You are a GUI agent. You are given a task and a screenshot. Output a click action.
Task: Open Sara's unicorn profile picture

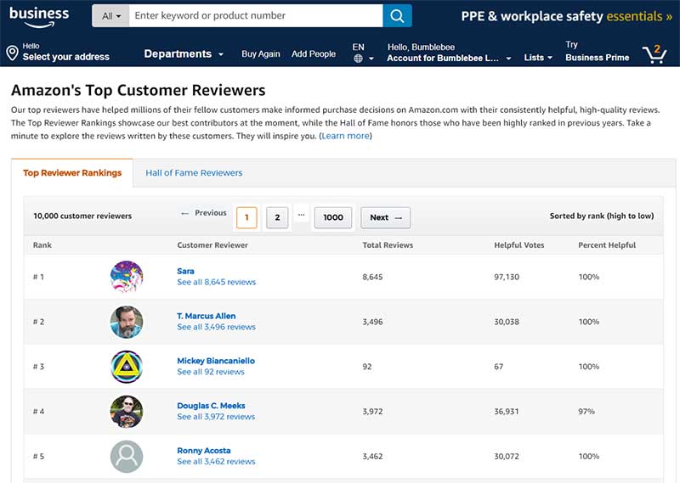[x=127, y=277]
